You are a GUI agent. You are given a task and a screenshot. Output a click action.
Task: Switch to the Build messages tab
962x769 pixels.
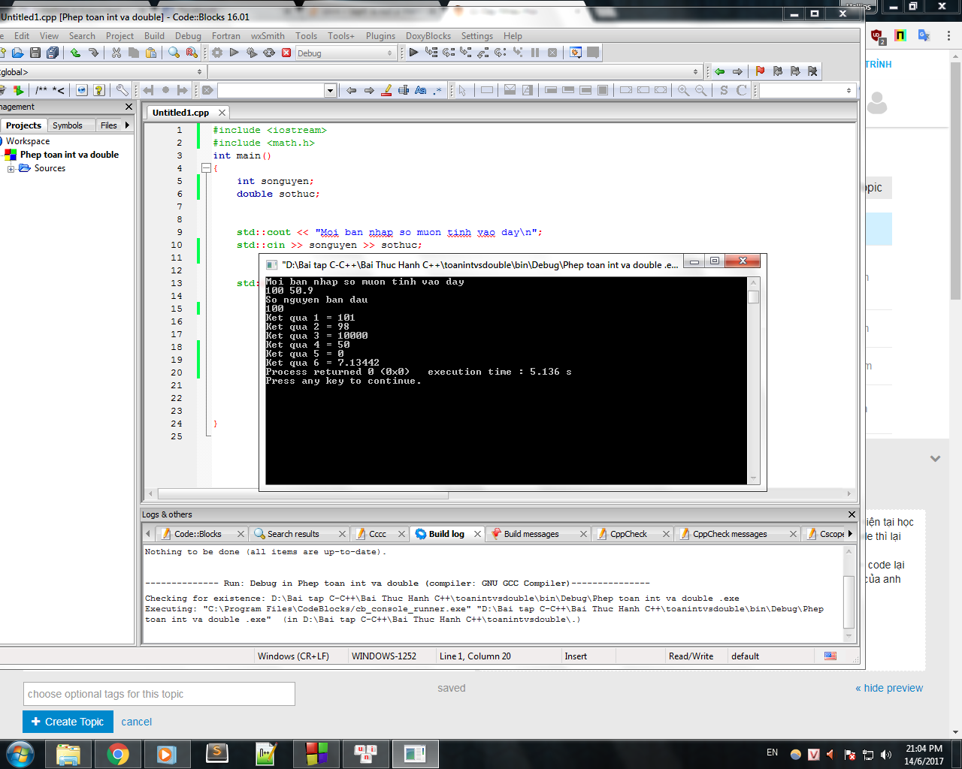click(x=531, y=534)
